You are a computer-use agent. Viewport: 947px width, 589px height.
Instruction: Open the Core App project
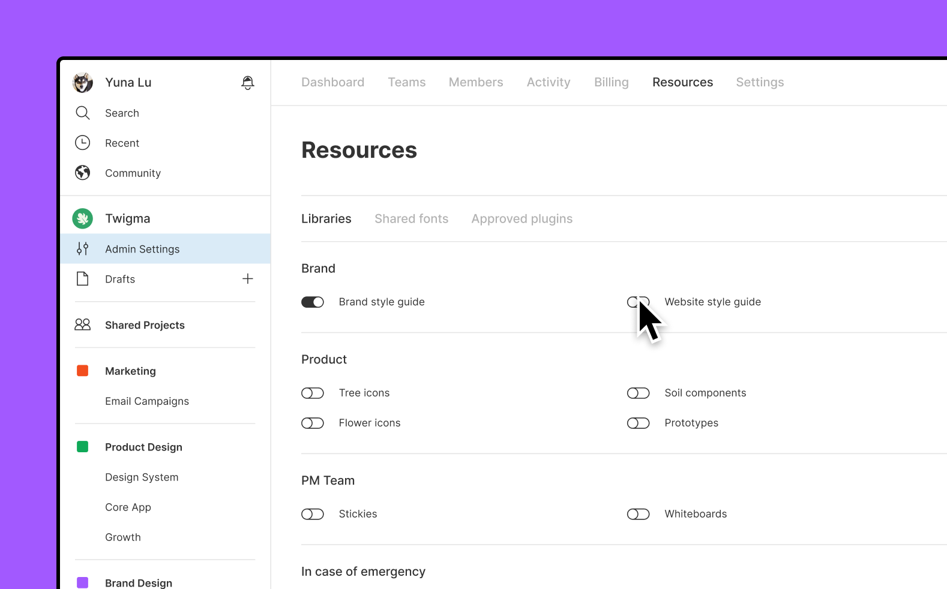coord(128,507)
